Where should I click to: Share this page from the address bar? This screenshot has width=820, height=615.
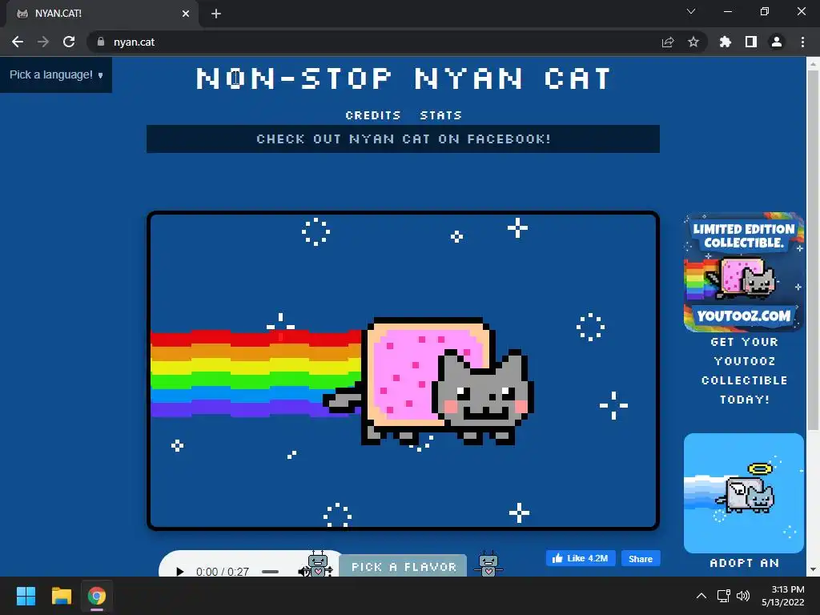668,42
